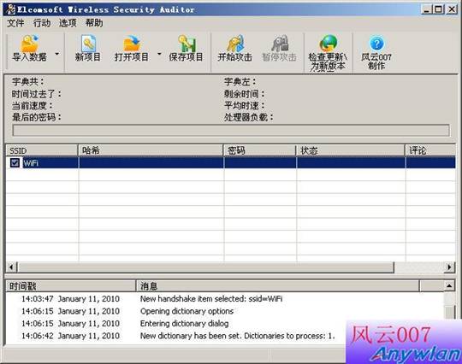Image resolution: width=462 pixels, height=364 pixels.
Task: Click the application icon in the title bar
Action: 11,9
